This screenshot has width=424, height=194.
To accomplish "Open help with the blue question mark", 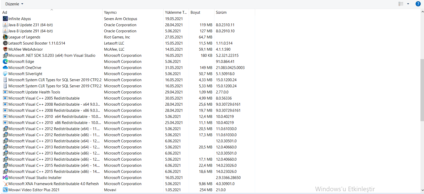I will [418, 4].
